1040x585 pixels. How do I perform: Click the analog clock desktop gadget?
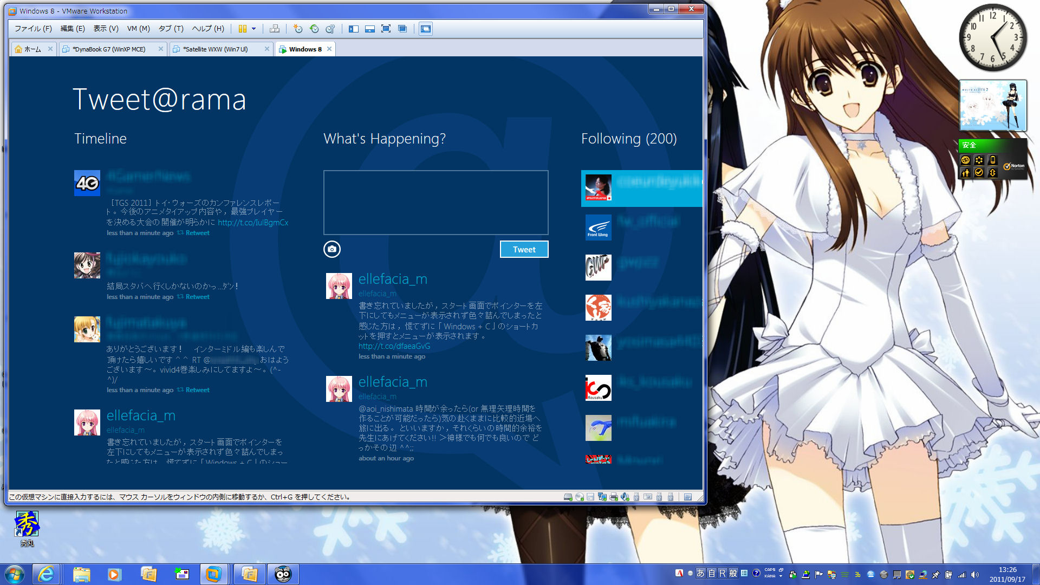993,37
